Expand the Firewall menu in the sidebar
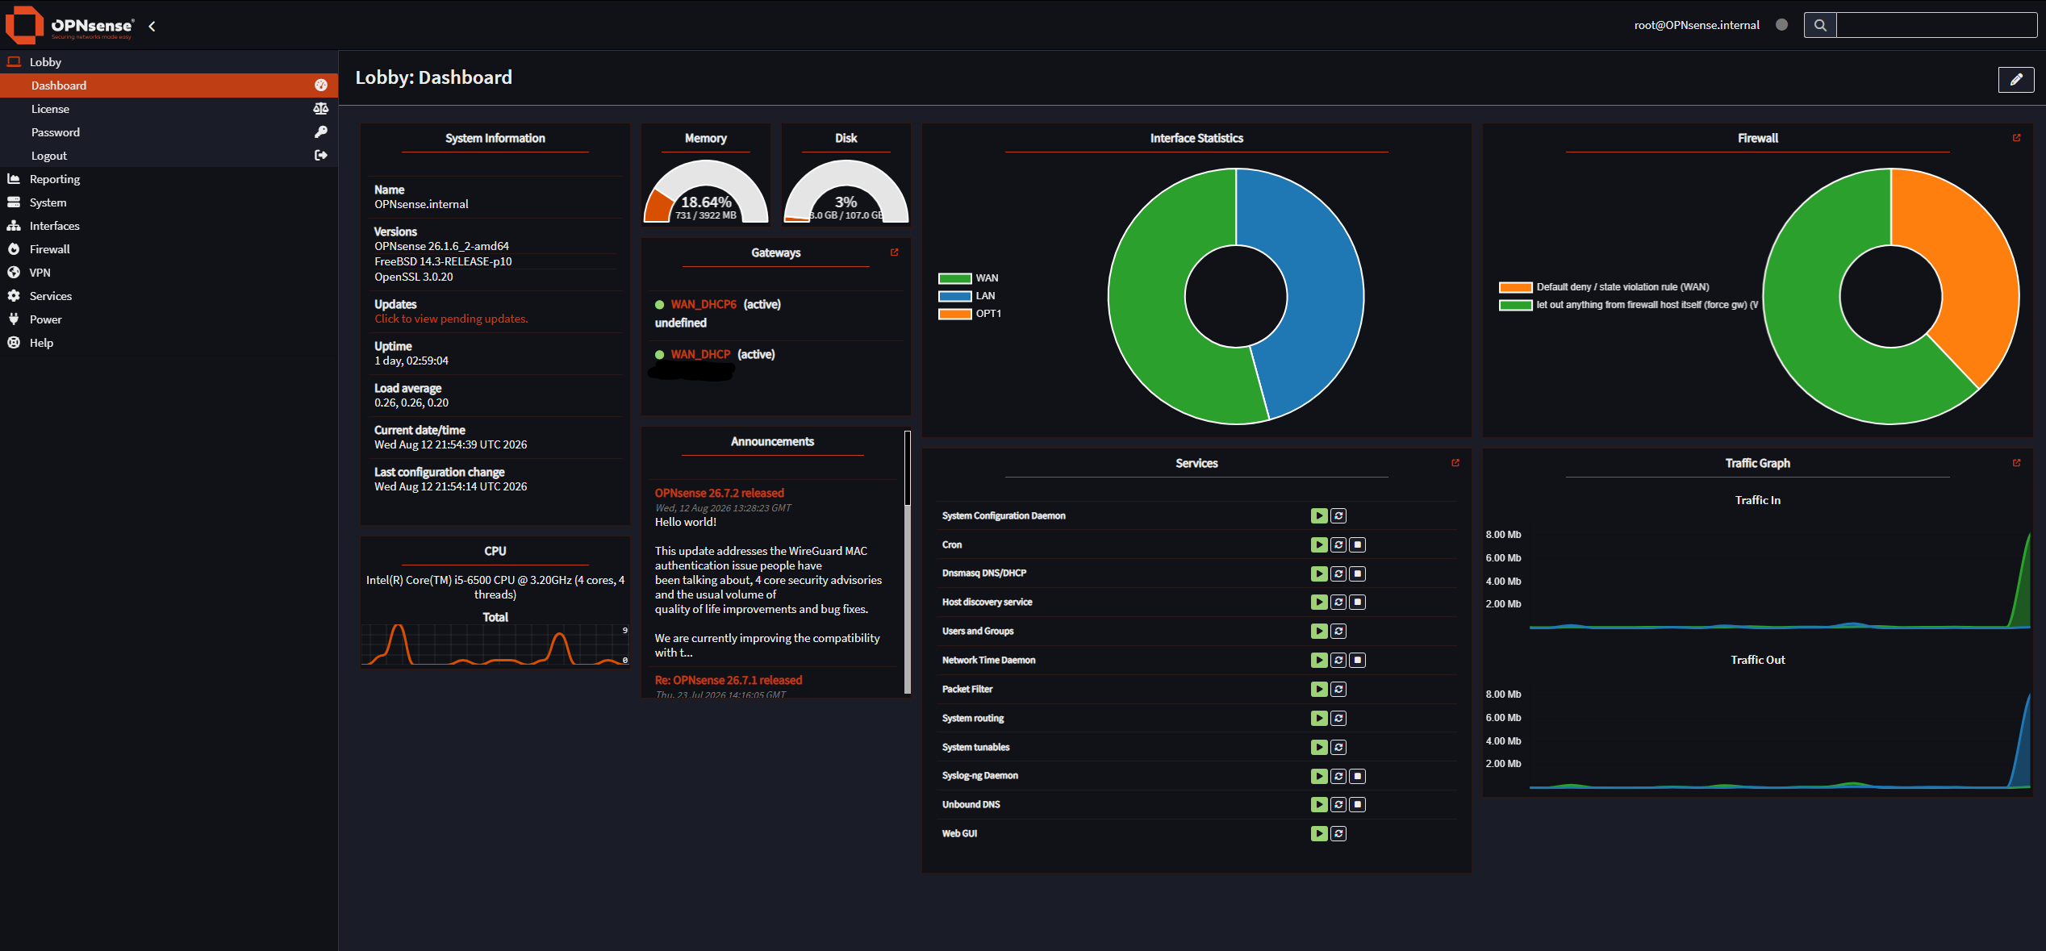The image size is (2046, 951). [169, 249]
